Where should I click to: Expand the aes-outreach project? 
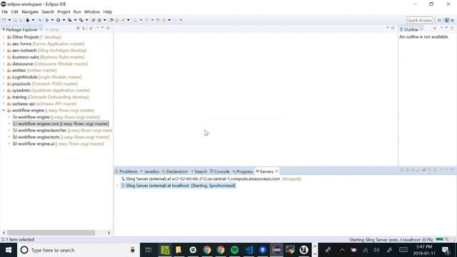[x=4, y=51]
